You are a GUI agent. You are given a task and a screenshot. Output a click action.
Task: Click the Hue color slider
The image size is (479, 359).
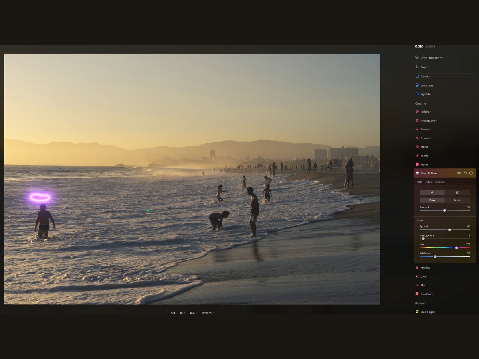click(x=445, y=248)
